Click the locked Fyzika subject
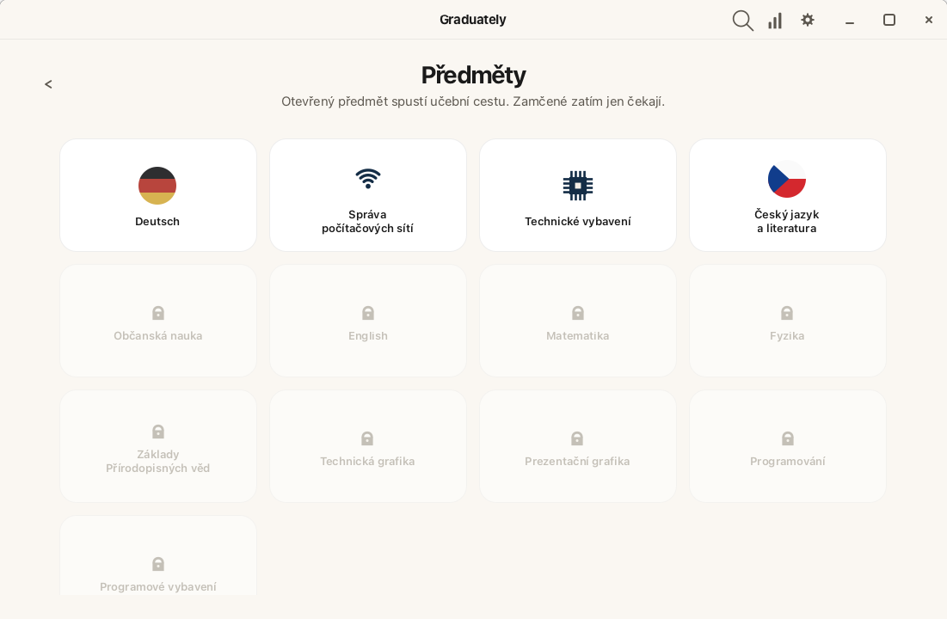 [x=788, y=321]
